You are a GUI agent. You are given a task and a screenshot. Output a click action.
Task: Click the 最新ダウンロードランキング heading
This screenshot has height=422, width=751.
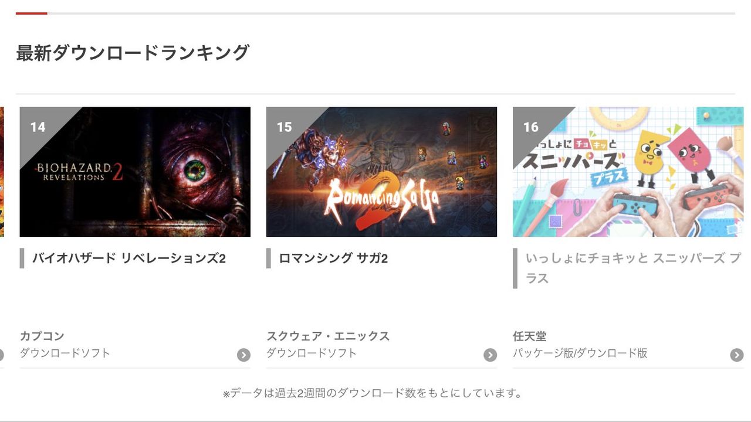click(133, 53)
